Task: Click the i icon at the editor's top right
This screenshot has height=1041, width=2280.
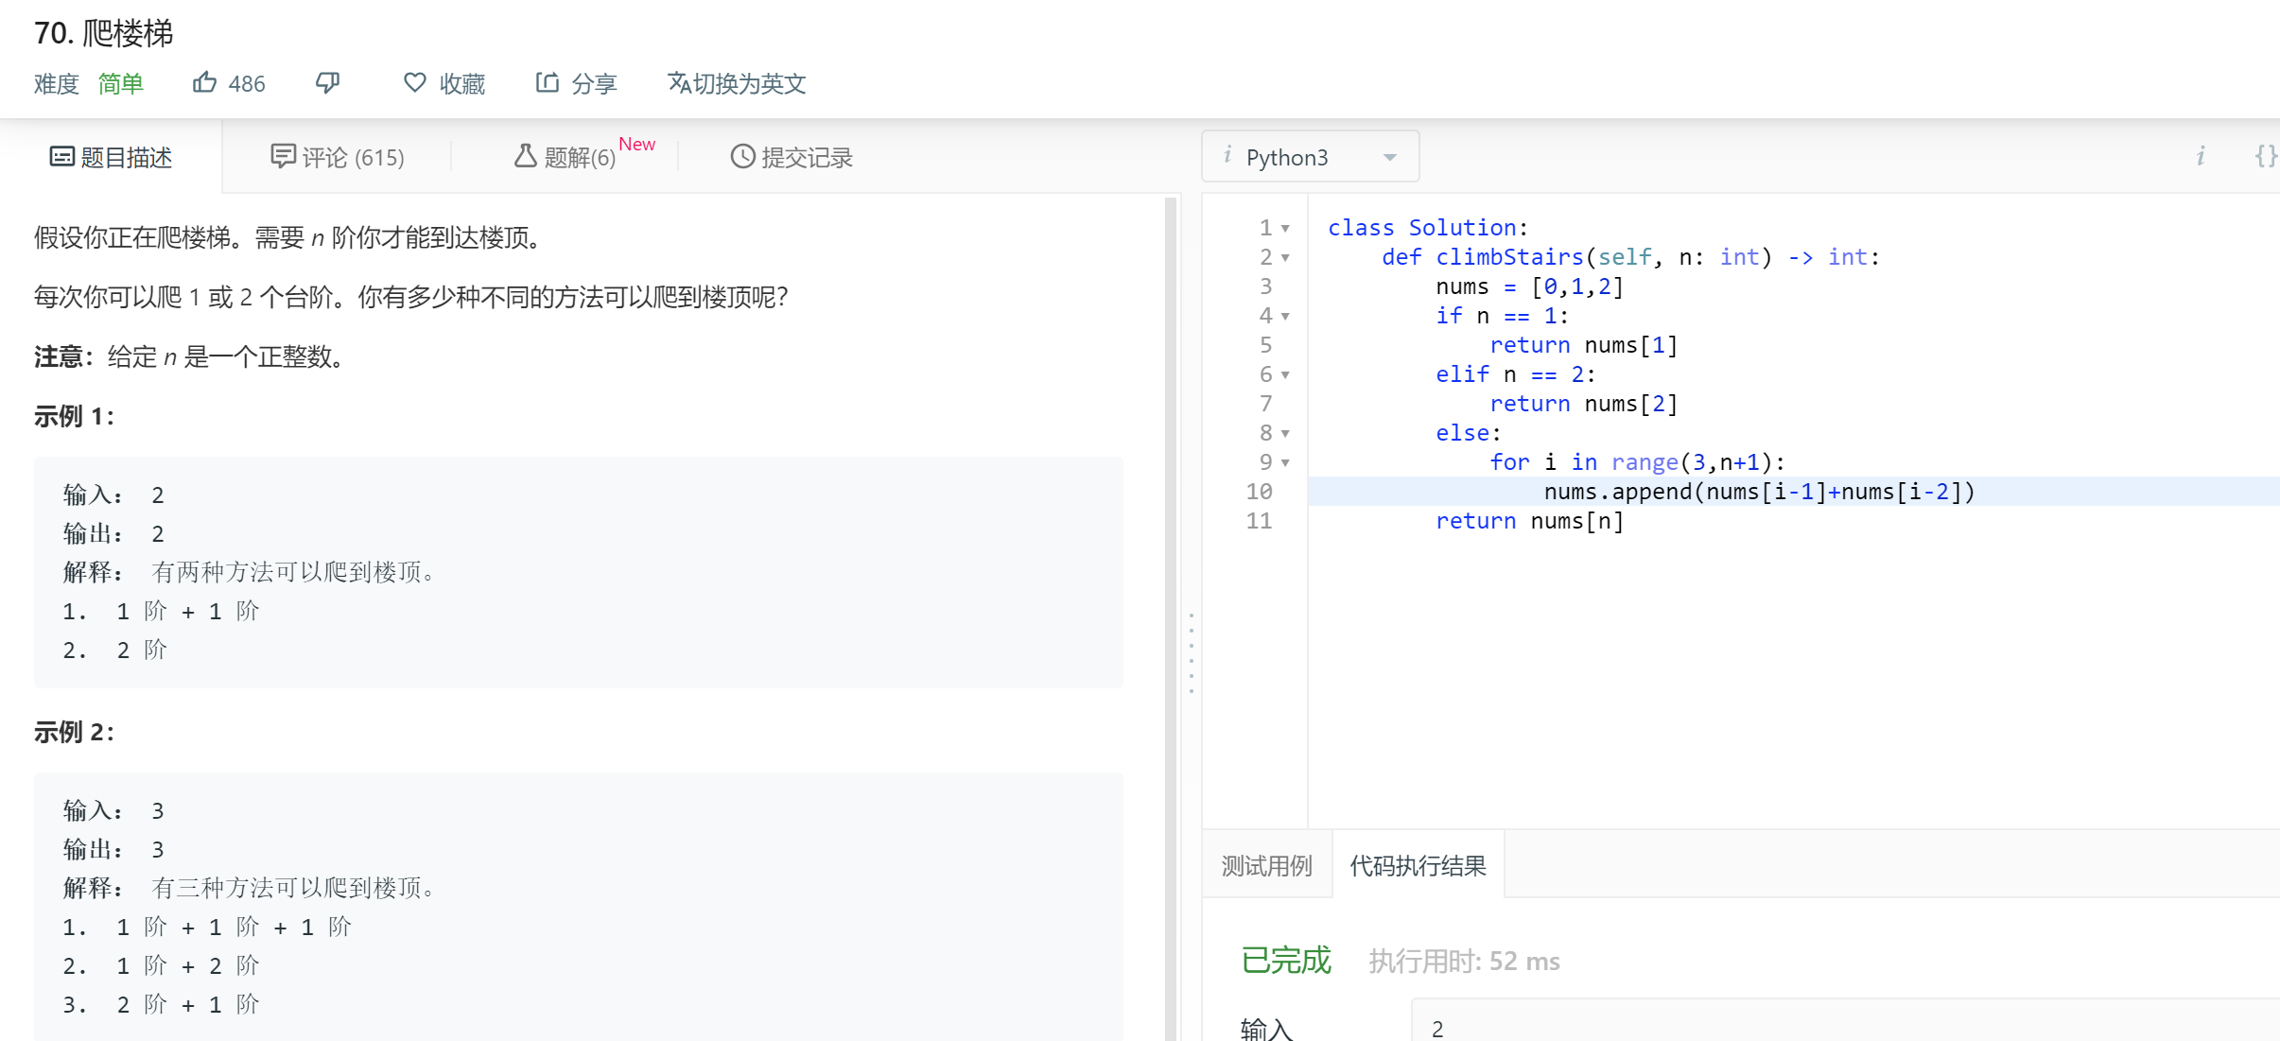Action: pos(2202,155)
